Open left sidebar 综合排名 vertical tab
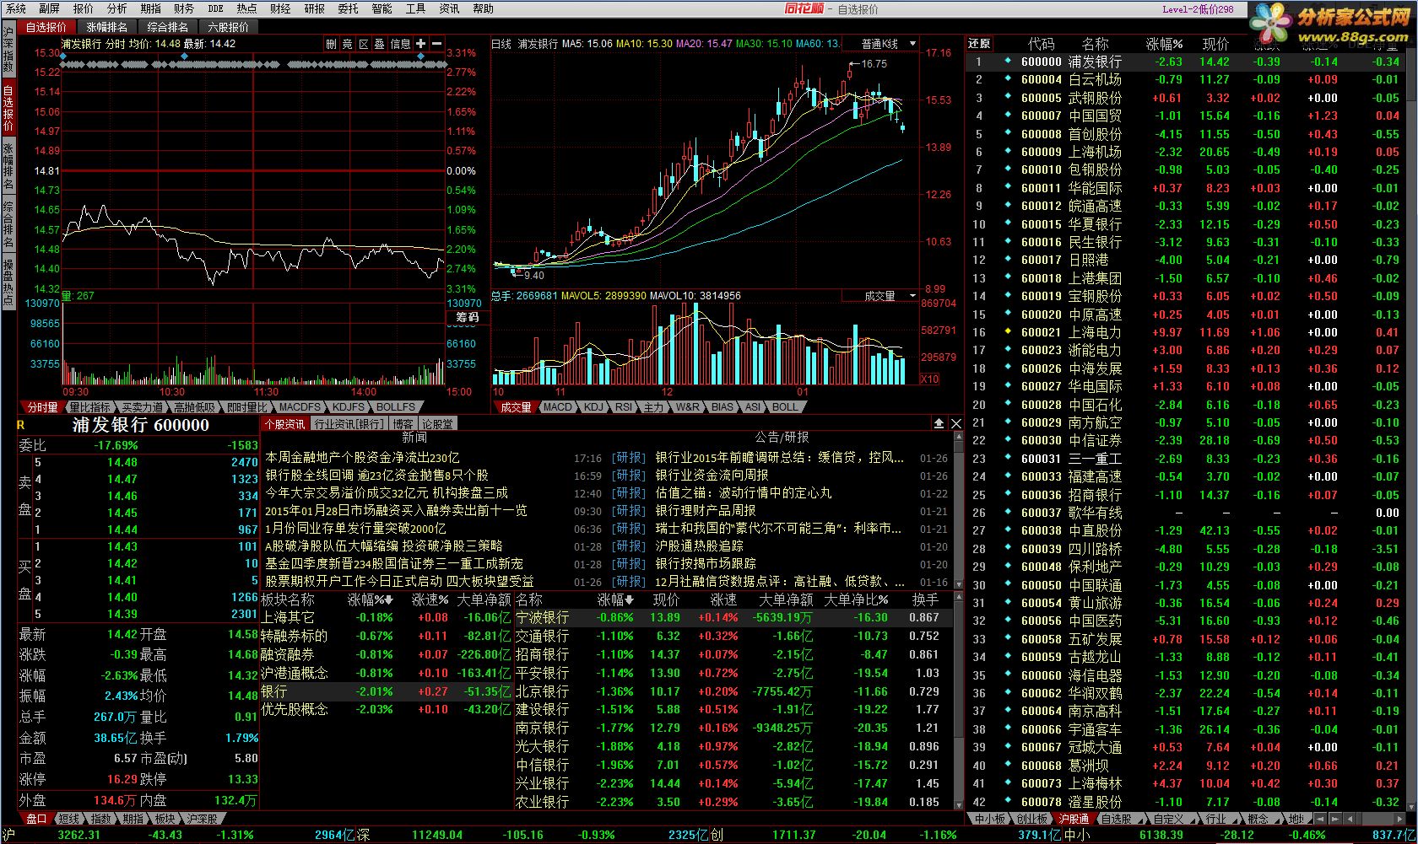Image resolution: width=1418 pixels, height=844 pixels. pos(8,225)
